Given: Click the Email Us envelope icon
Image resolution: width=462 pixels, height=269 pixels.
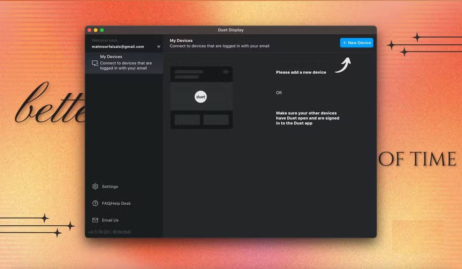Looking at the screenshot, I should click(95, 220).
